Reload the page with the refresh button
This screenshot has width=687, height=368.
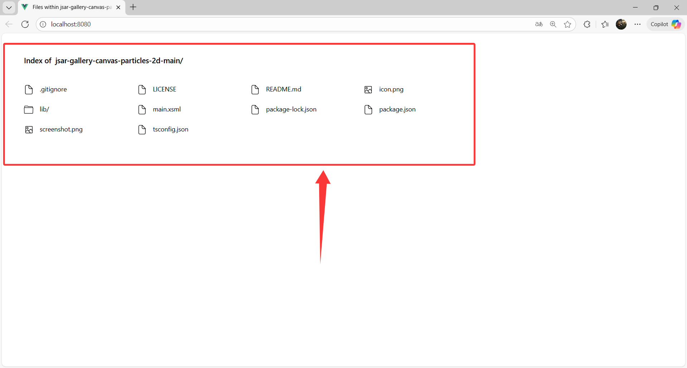[x=25, y=24]
